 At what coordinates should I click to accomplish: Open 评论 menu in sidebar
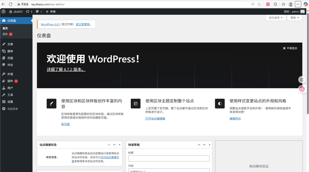16,65
